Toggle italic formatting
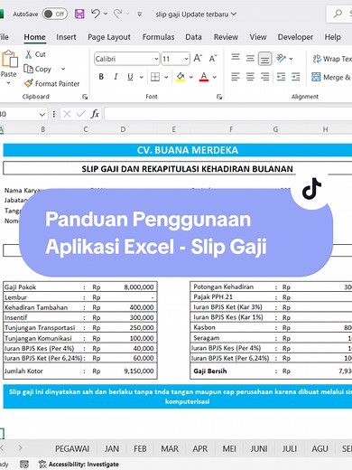 pyautogui.click(x=116, y=77)
